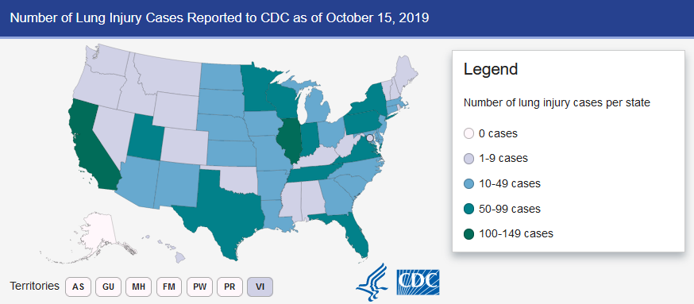This screenshot has width=694, height=304.
Task: Click the 50-99 cases legend circle
Action: [469, 209]
